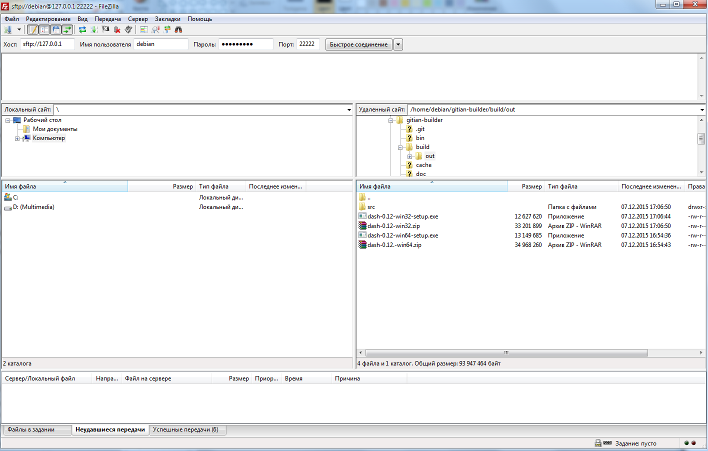The height and width of the screenshot is (451, 708).
Task: Select bin folder in remote tree
Action: point(420,138)
